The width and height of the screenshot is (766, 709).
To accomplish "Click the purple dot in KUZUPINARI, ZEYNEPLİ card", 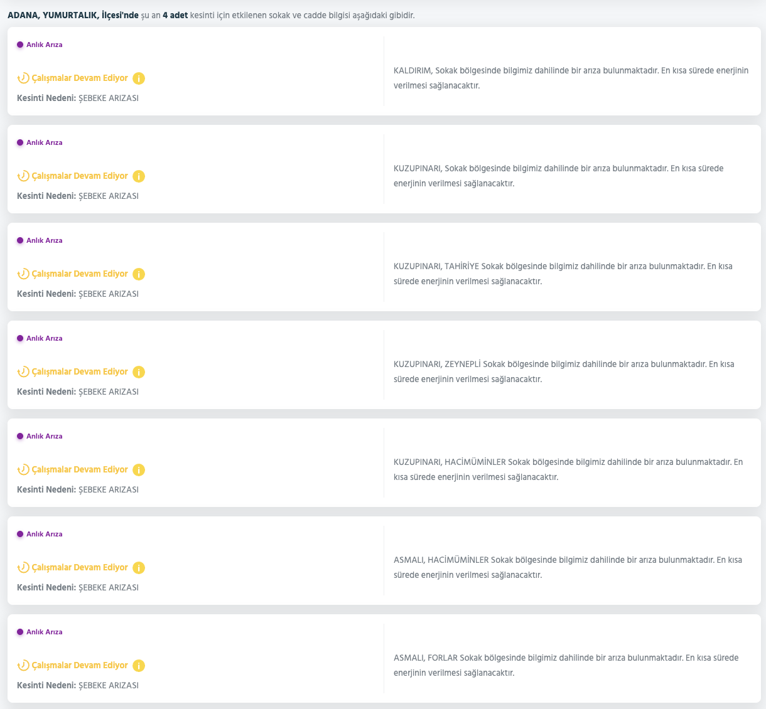I will 20,338.
